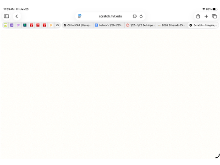Screen dimensions: 220x165
Task: Open the extensions icon in address bar
Action: tap(135, 16)
